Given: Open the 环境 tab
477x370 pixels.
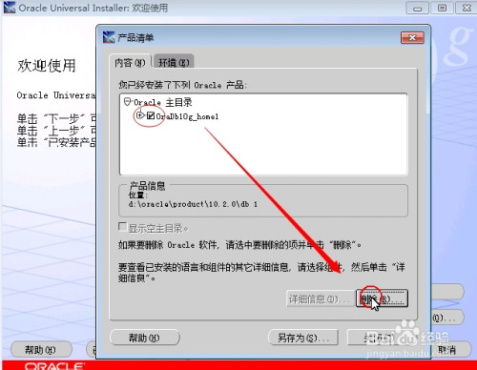Looking at the screenshot, I should [174, 63].
